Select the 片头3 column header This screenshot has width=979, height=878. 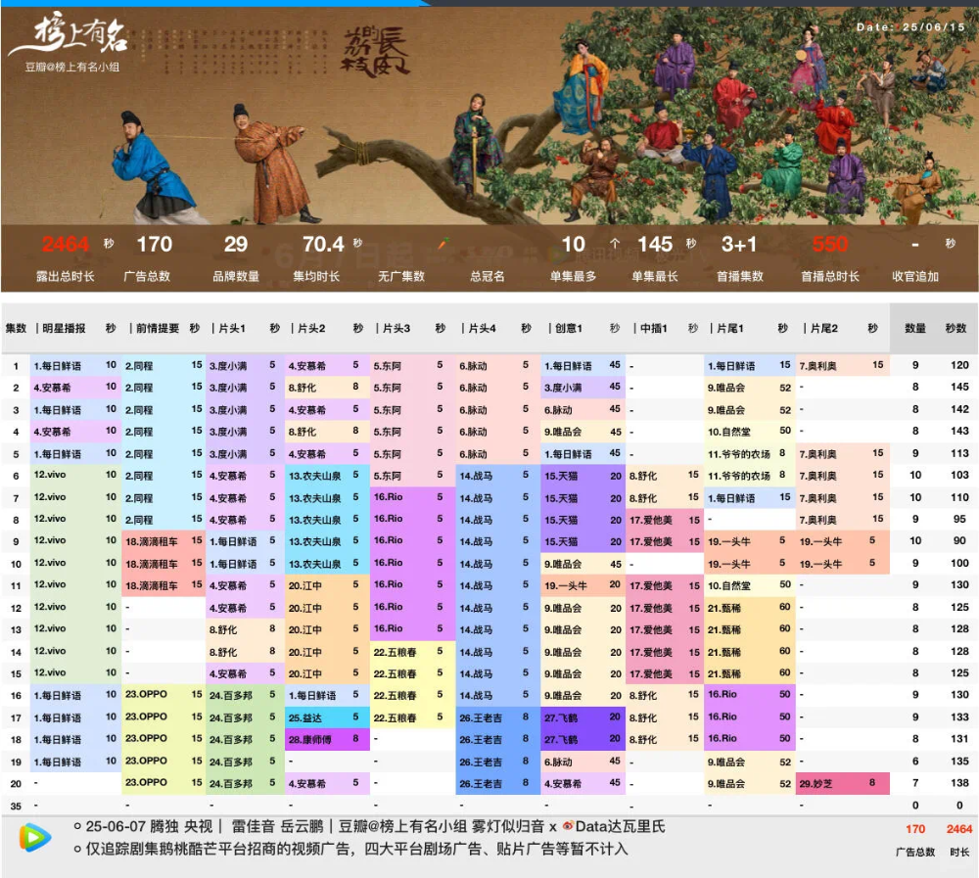pos(396,328)
